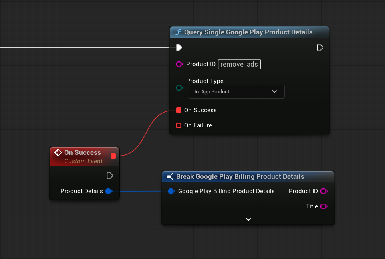
Task: Click the Product Type label
Action: (x=205, y=81)
